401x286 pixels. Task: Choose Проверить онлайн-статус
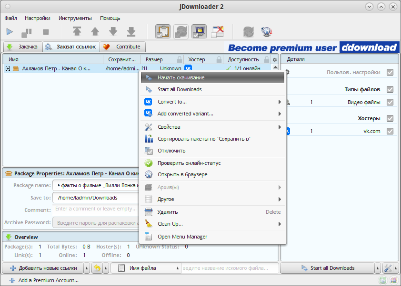click(212, 163)
